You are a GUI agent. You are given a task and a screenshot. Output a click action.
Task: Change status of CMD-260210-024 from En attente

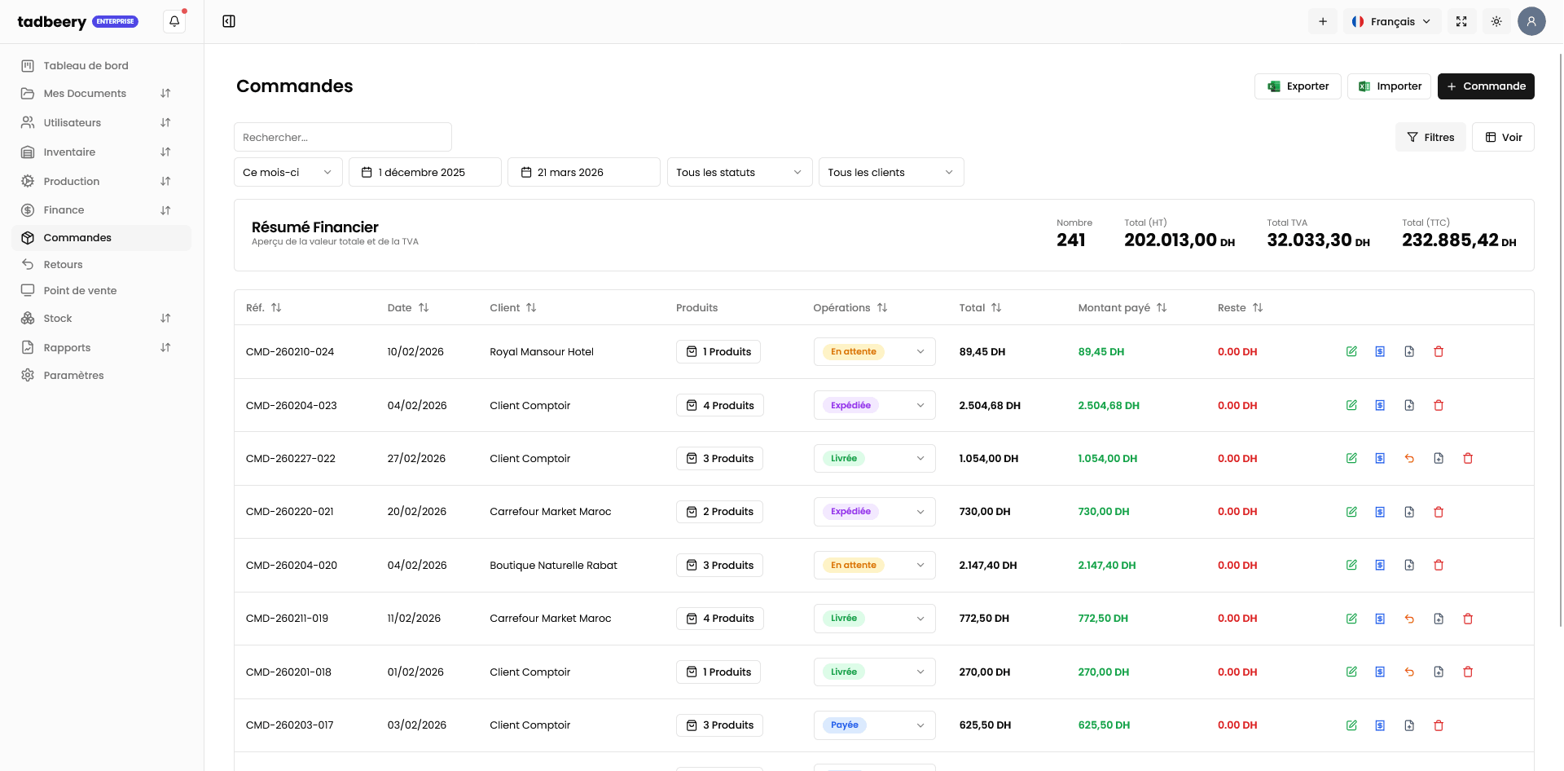874,351
